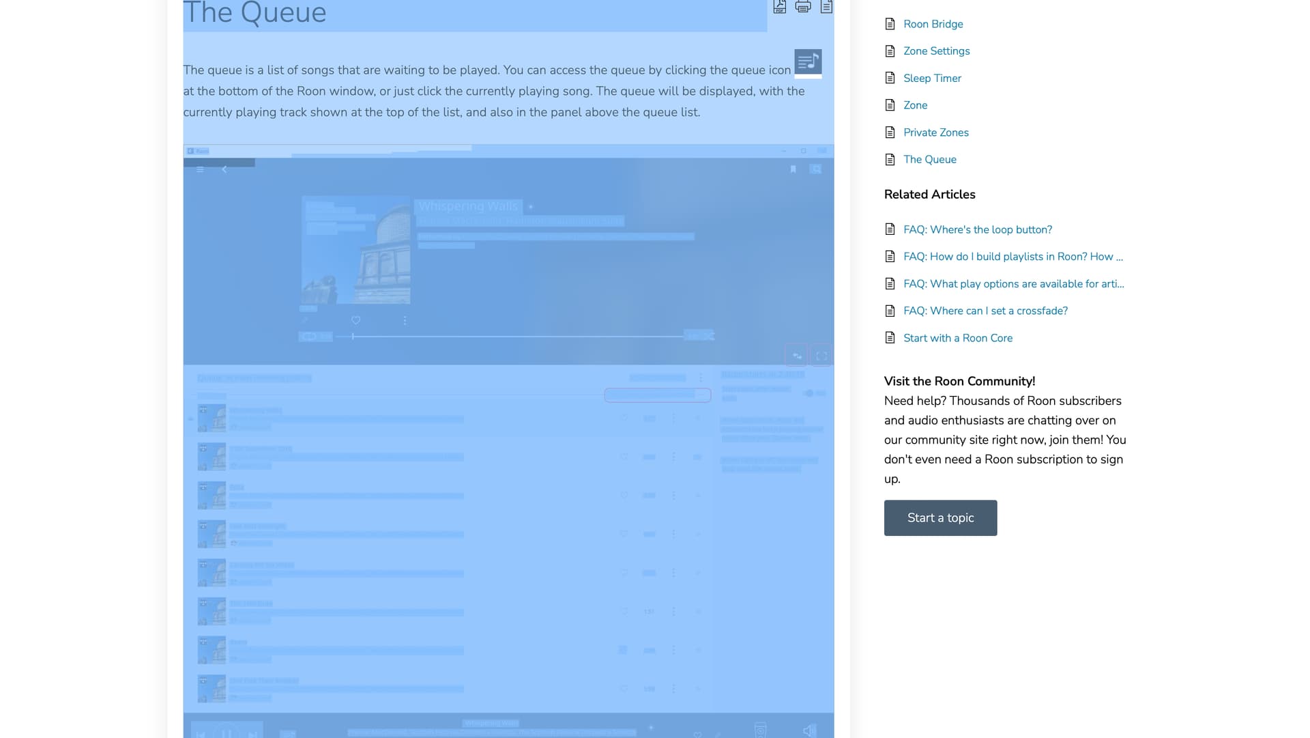Open FAQ about building playlists in Roon
Viewport: 1310px width, 738px height.
1013,257
